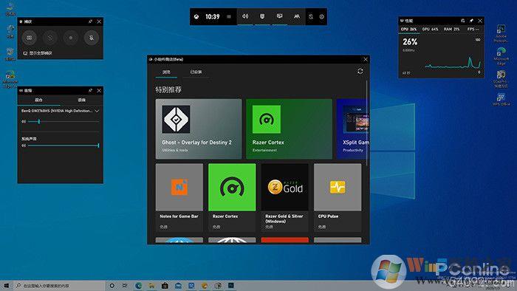Screen dimensions: 517x291
Task: Toggle the Performance widget from the Game Bar
Action: (280, 16)
